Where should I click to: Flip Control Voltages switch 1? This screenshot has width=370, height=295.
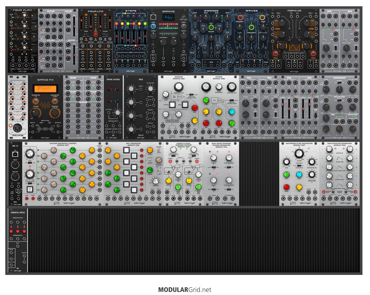109,89
